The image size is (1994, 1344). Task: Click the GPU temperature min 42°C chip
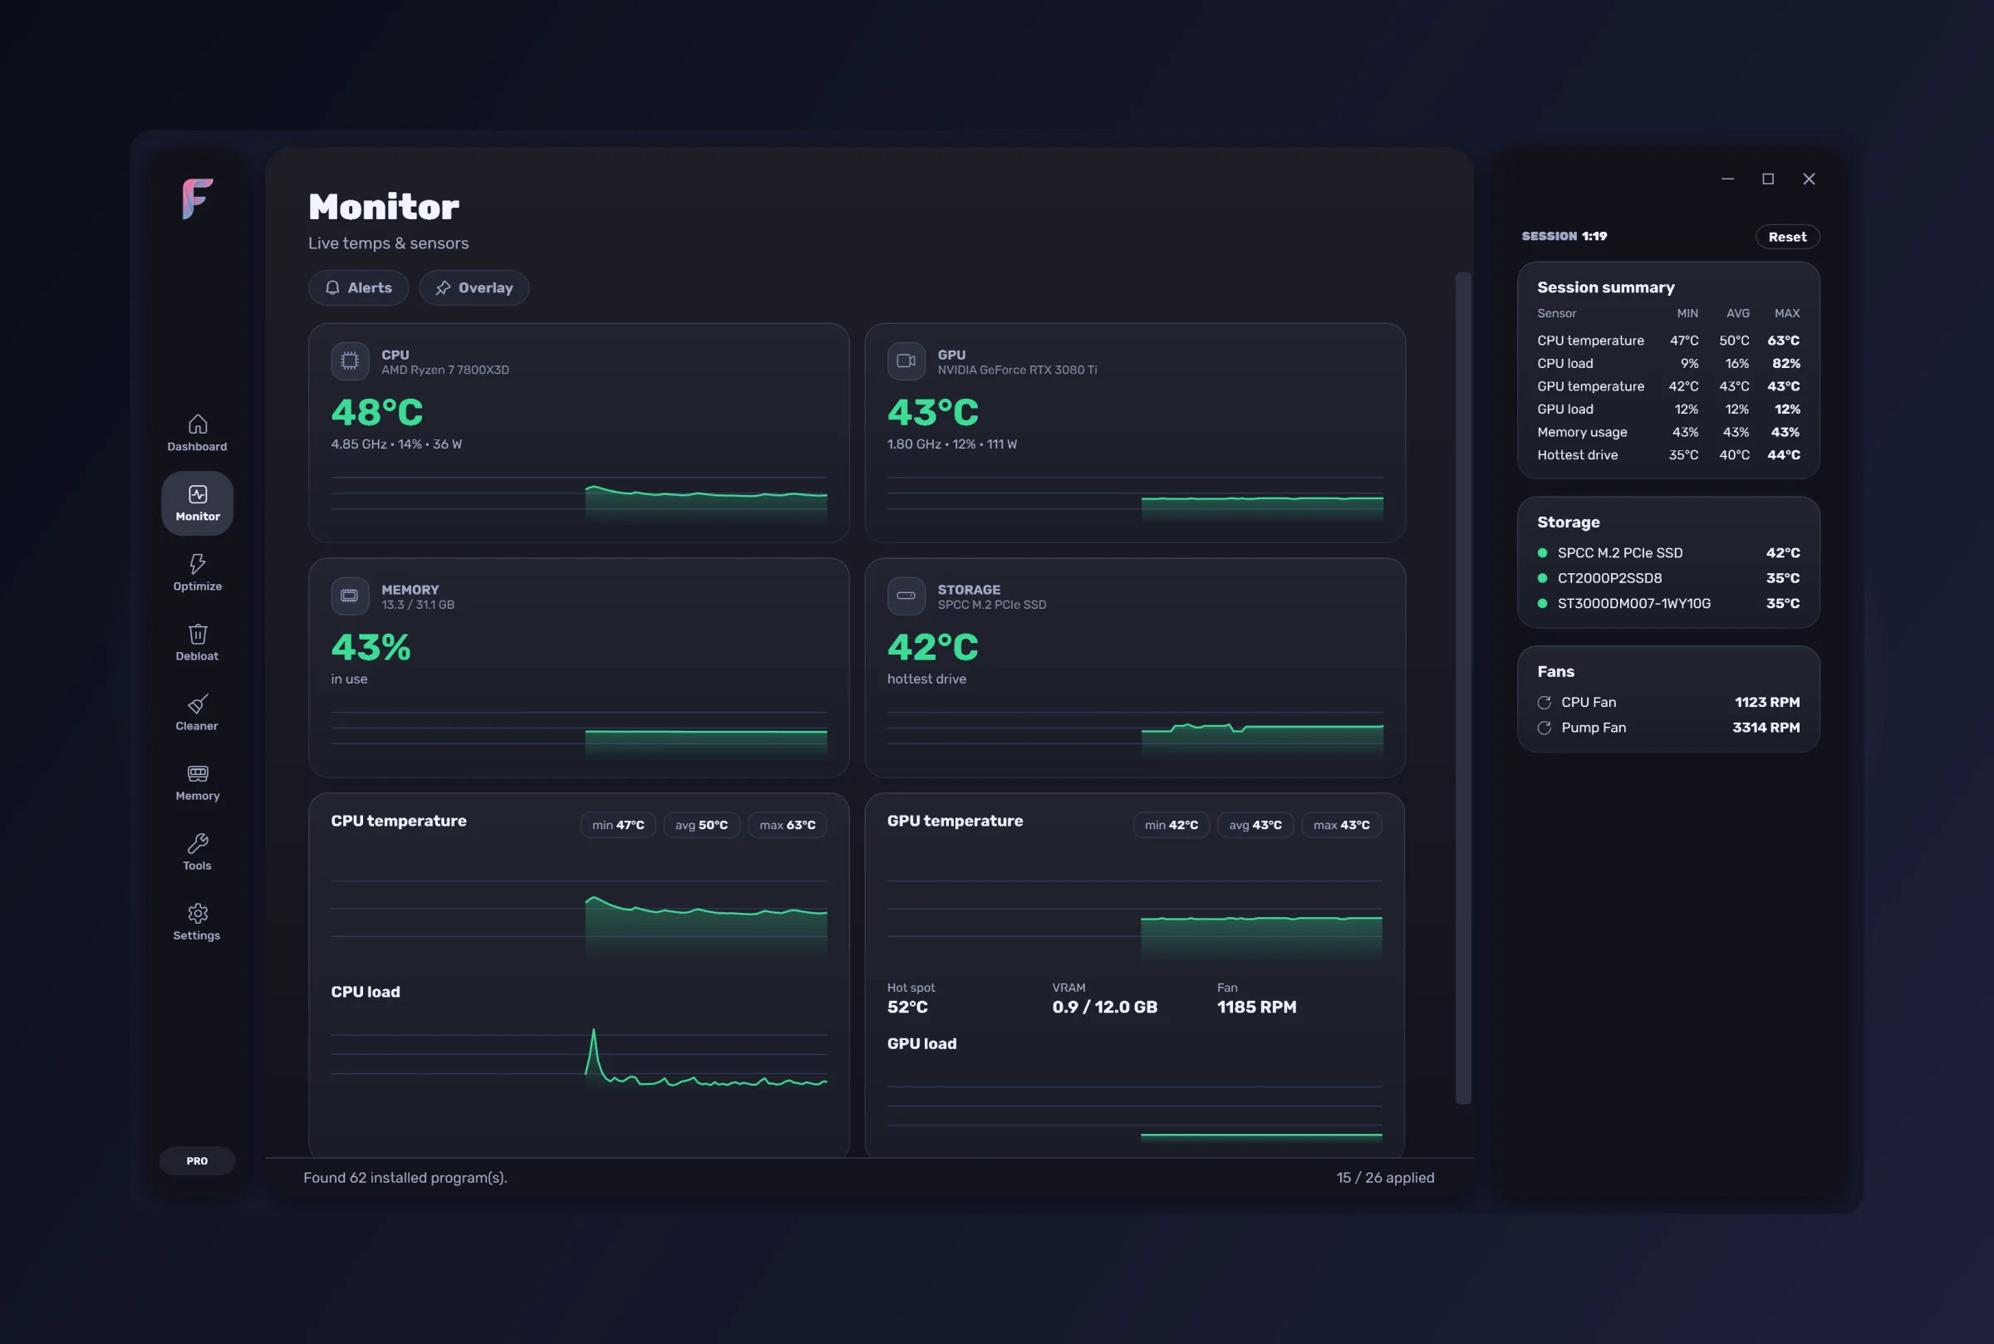point(1171,825)
